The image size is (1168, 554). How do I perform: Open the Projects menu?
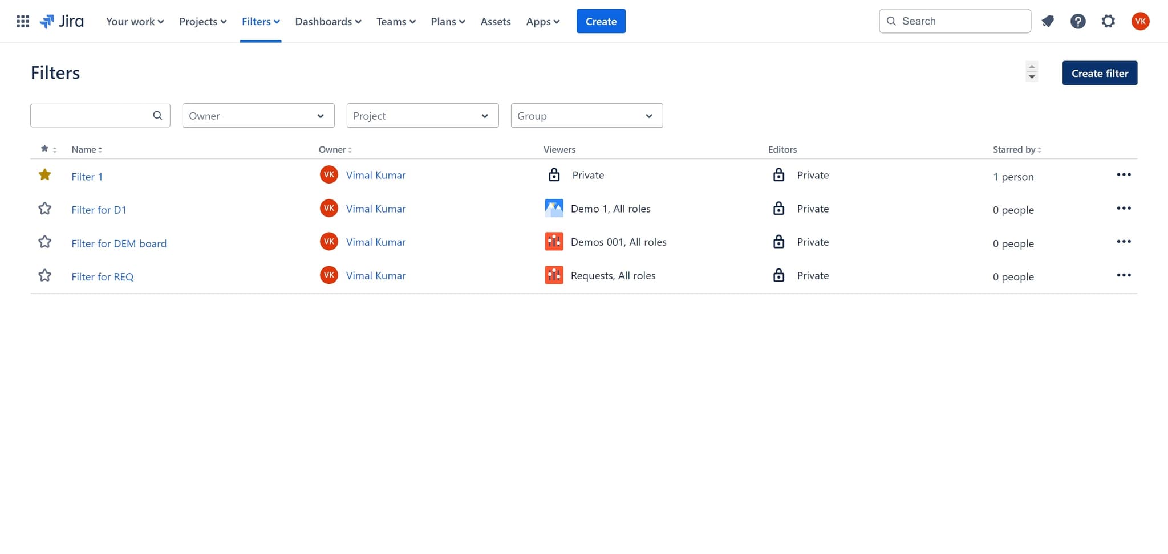pyautogui.click(x=202, y=22)
